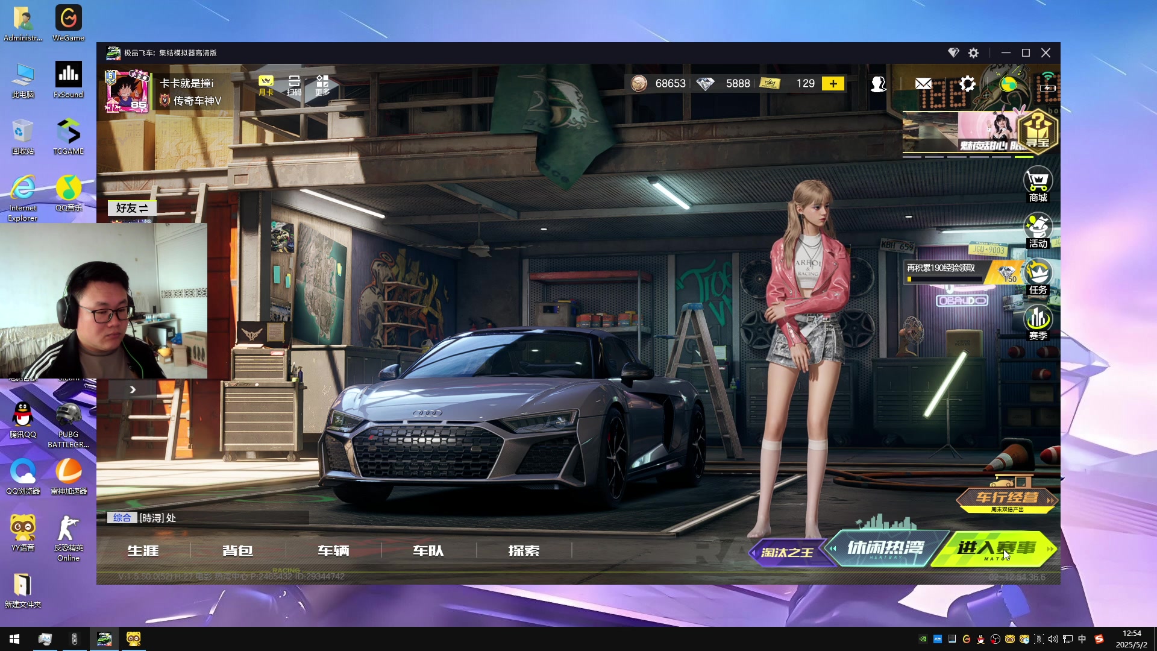Viewport: 1157px width, 651px height.
Task: Click the gold ticket currency icon
Action: click(770, 84)
